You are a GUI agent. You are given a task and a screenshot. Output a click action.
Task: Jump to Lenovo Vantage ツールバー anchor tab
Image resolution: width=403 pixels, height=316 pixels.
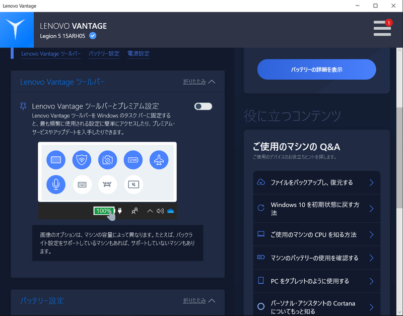[x=51, y=54]
